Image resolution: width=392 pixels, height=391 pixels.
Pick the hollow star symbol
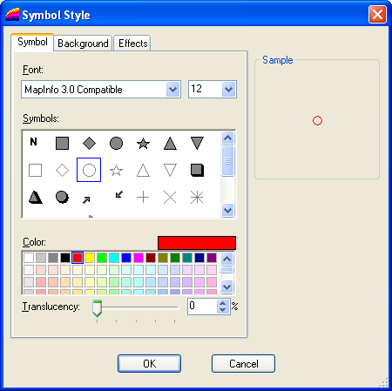116,171
